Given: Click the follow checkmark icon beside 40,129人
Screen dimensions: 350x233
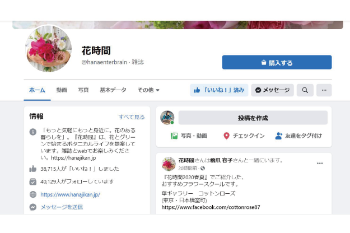Looking at the screenshot, I should pyautogui.click(x=33, y=181).
